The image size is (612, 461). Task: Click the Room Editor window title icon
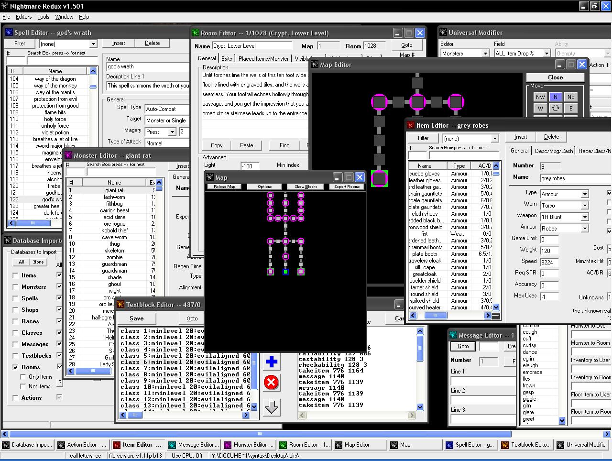point(195,33)
